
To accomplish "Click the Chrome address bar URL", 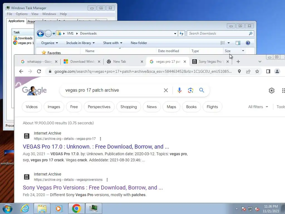I will [143, 71].
